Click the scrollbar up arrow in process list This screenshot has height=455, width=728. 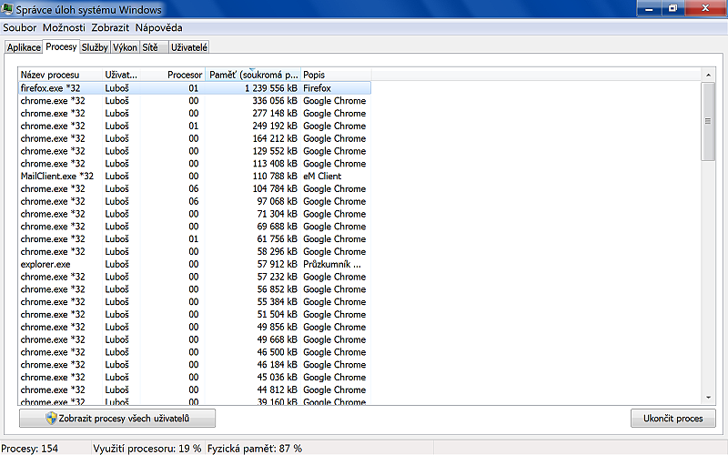[708, 75]
